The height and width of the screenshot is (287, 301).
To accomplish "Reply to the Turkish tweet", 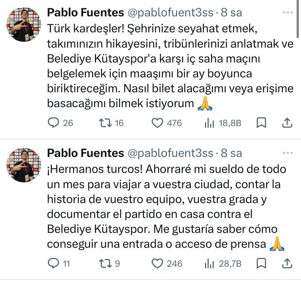I will click(53, 123).
